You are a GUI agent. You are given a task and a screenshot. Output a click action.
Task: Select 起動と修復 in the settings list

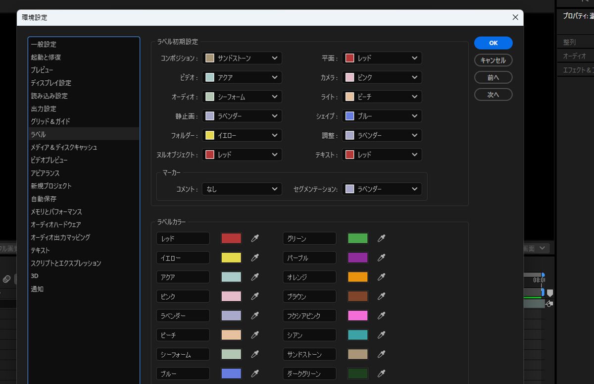[84, 57]
